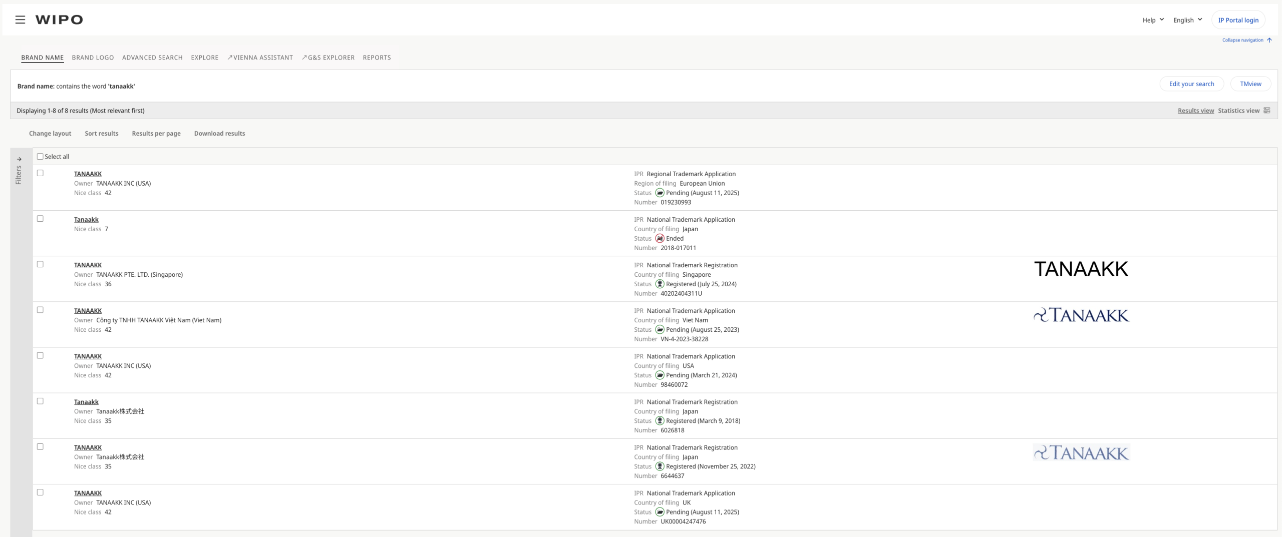Screen dimensions: 1282x537
Task: Open the hamburger navigation menu
Action: [x=20, y=20]
